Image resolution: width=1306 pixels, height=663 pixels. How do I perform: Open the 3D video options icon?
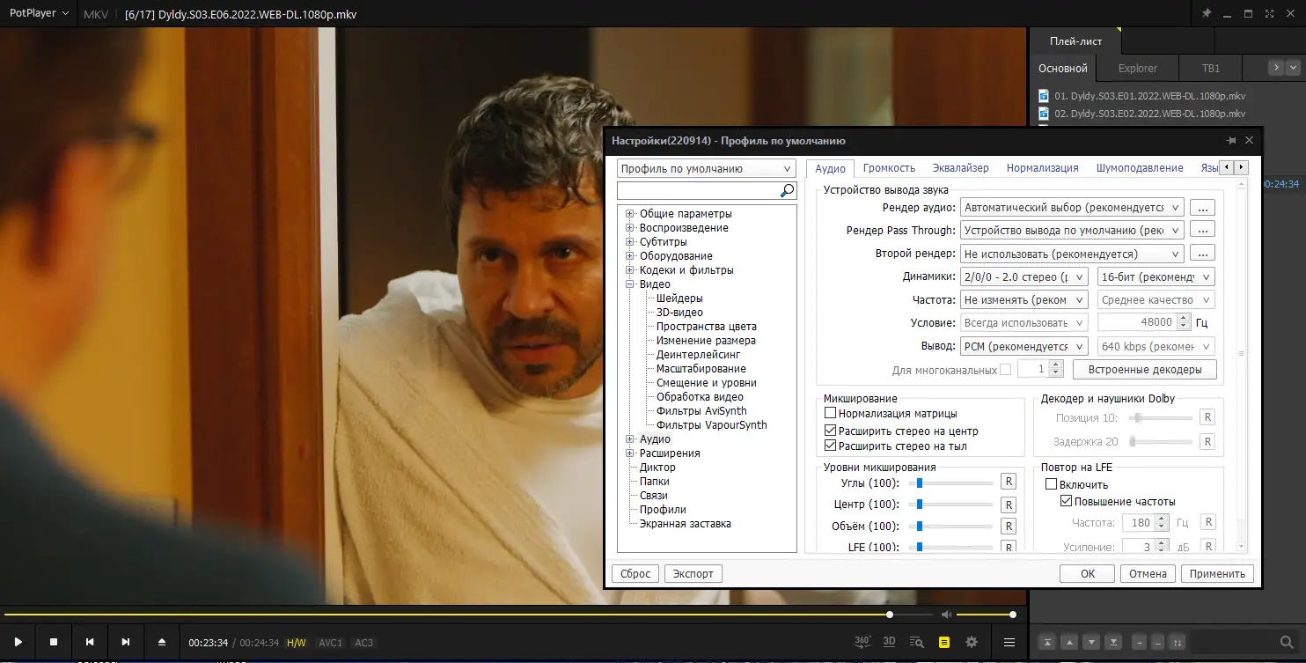890,642
